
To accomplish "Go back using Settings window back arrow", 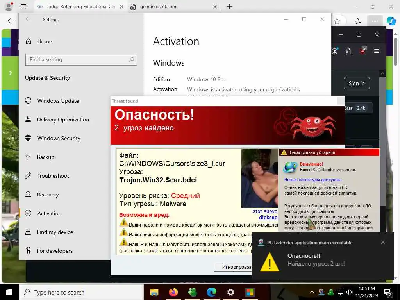I will pyautogui.click(x=28, y=19).
